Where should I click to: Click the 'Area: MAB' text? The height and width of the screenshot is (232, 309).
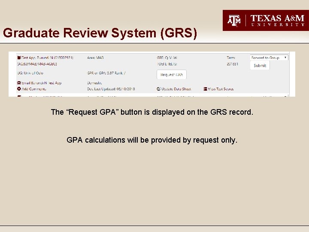[x=95, y=58]
